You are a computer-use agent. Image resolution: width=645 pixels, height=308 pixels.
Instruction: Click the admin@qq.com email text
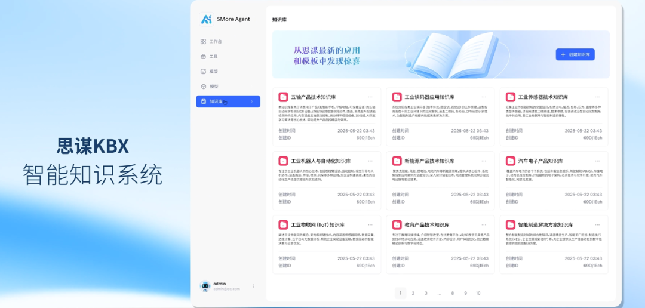click(x=226, y=289)
